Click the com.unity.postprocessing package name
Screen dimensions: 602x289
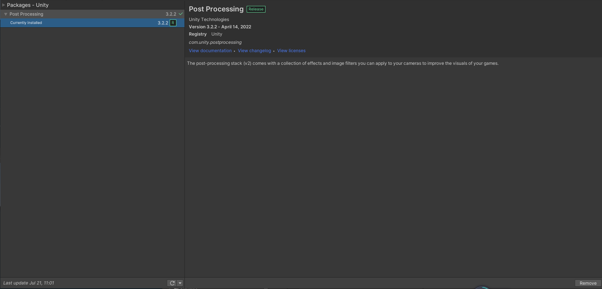(215, 42)
